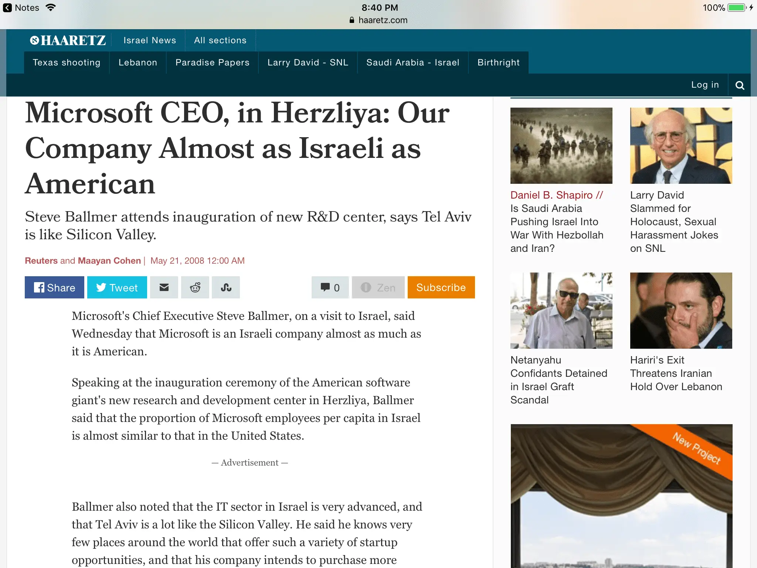Open Hariri's Exit article photo

(x=681, y=310)
